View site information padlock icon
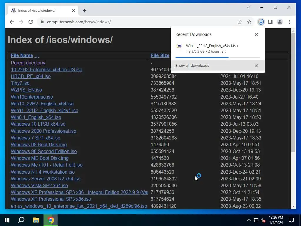 click(42, 22)
